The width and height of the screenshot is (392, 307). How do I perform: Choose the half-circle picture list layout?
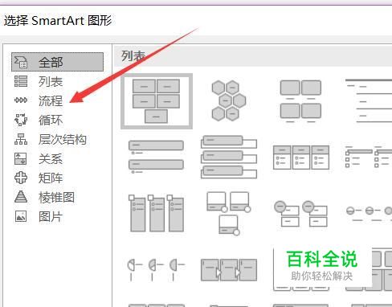(157, 269)
